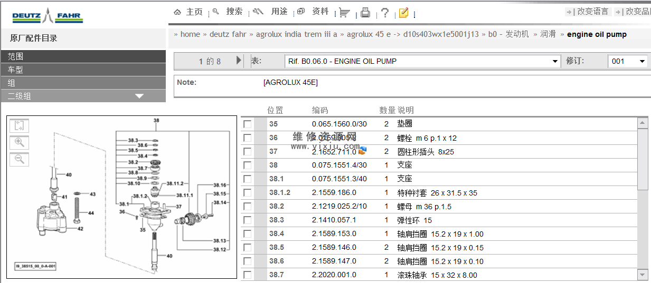Open the 修订 revision dropdown 001
This screenshot has width=651, height=283.
[x=628, y=61]
